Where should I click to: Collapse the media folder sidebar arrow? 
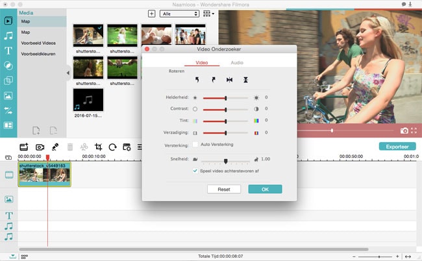tap(68, 73)
